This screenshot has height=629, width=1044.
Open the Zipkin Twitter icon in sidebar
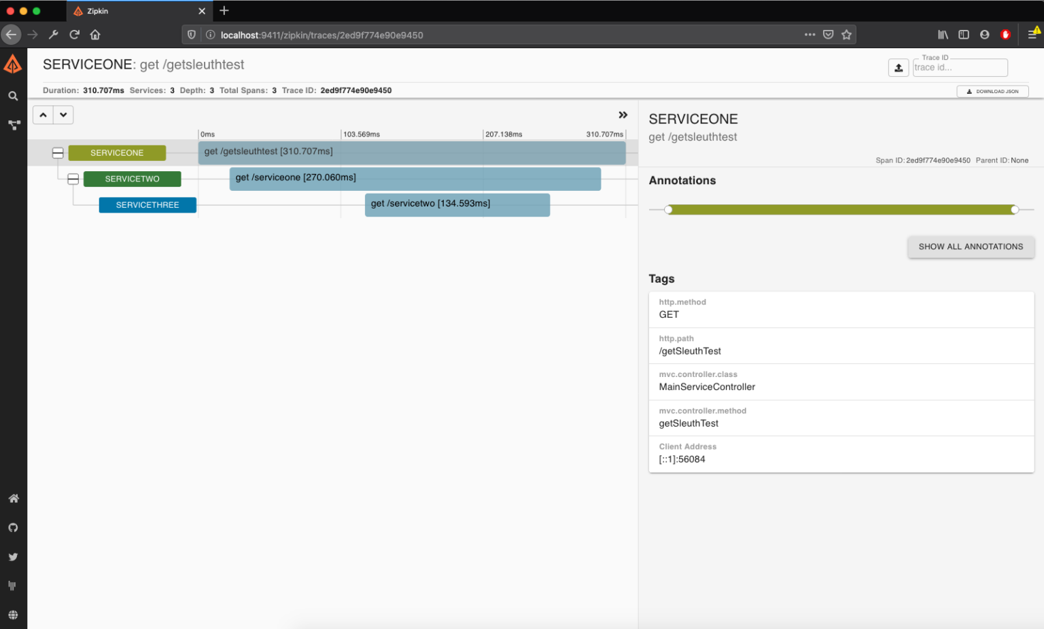point(13,556)
